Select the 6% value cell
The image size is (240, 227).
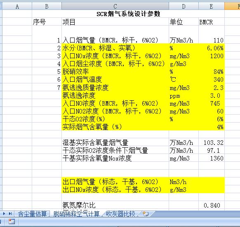coord(212,119)
